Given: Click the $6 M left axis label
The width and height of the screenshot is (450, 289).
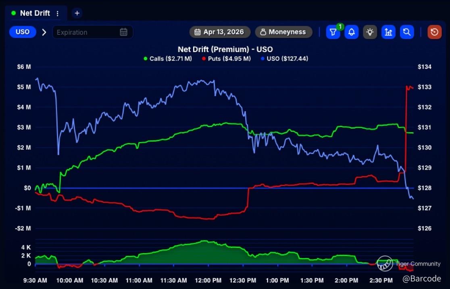Looking at the screenshot, I should click(x=24, y=67).
